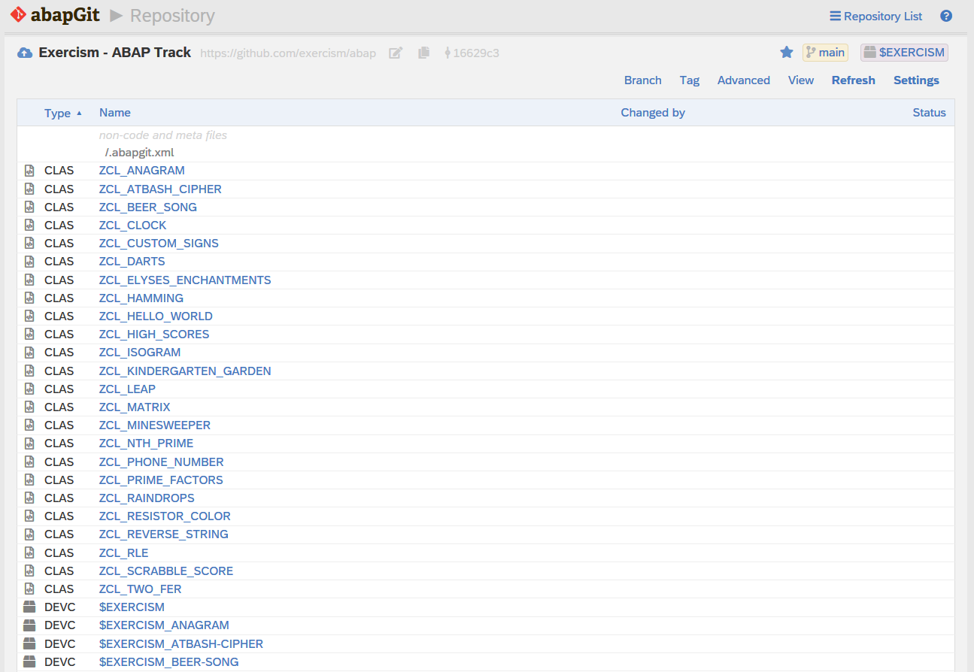
Task: Open the help question mark icon
Action: tap(946, 16)
